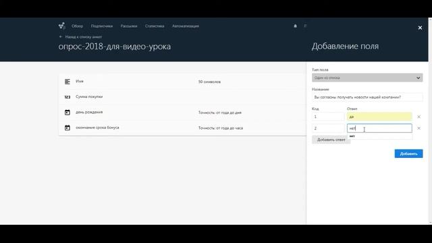
Task: Select the окончание срока бонуса row
Action: (182, 128)
